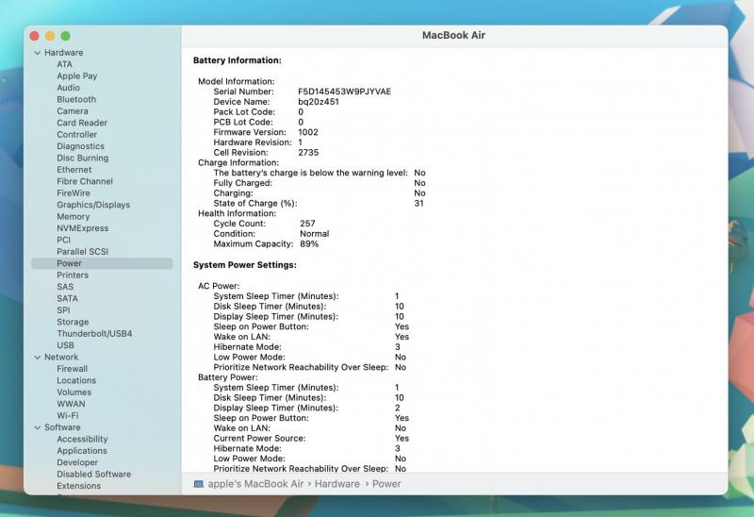This screenshot has width=754, height=517.
Task: Collapse the Software section chevron
Action: point(38,427)
